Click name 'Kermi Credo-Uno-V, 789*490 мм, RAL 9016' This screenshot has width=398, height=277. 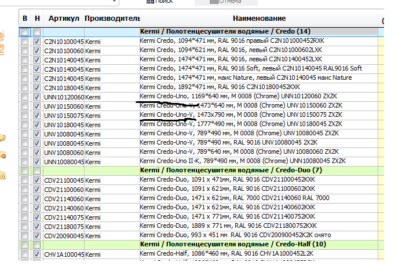coord(228,142)
